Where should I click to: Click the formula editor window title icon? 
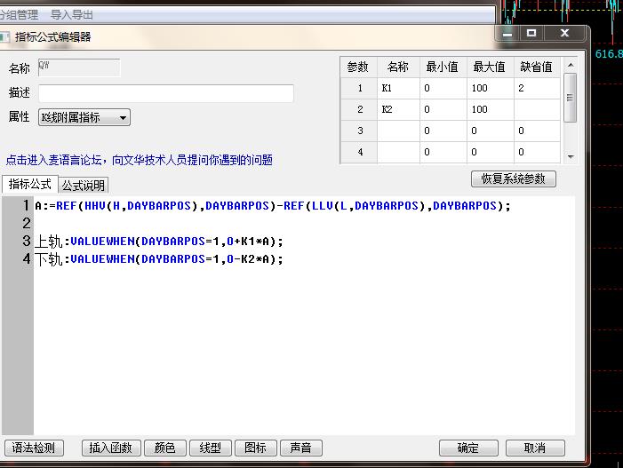coord(5,36)
